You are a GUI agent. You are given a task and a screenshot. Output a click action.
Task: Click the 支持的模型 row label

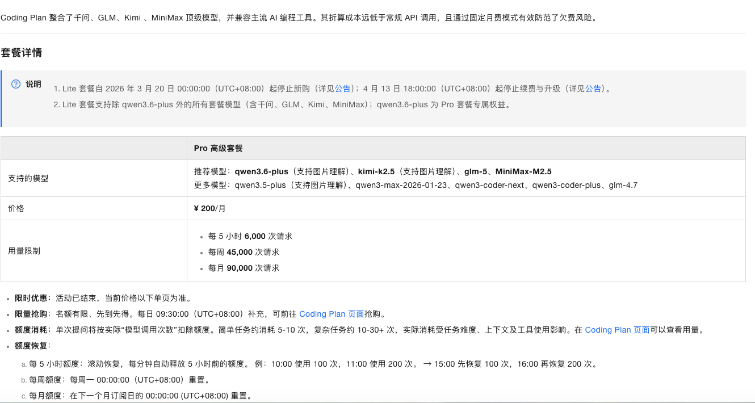[28, 178]
